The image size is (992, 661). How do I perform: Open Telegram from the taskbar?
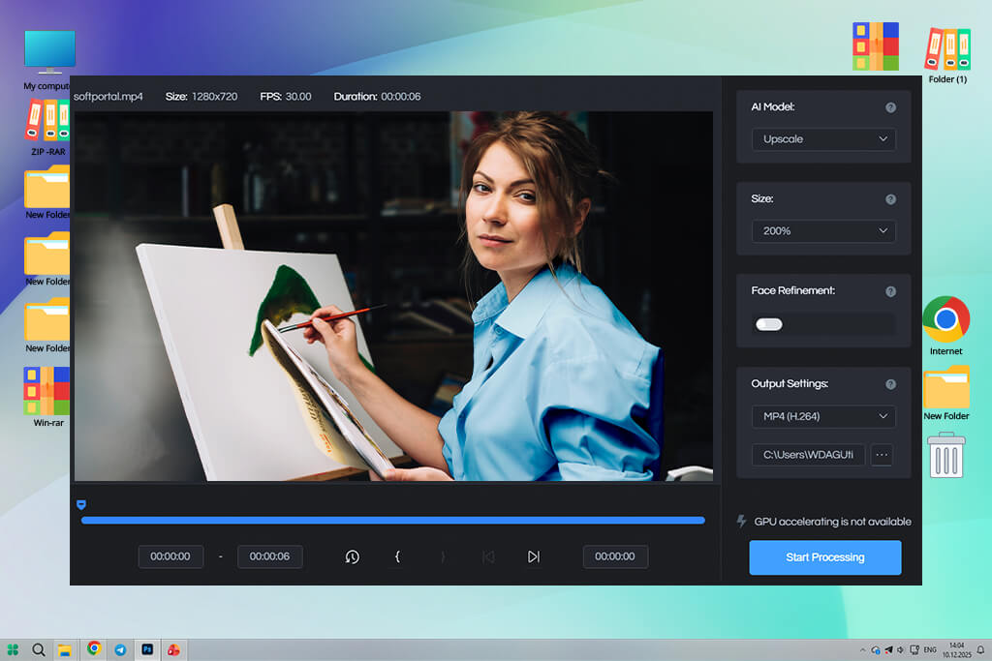[120, 649]
